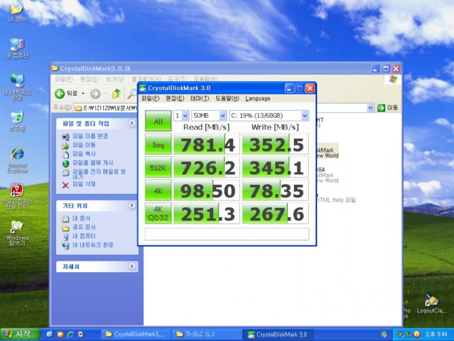Screen dimensions: 454x341
Task: Minimize the CrystalDiskMark 3.0 window
Action: click(x=290, y=88)
